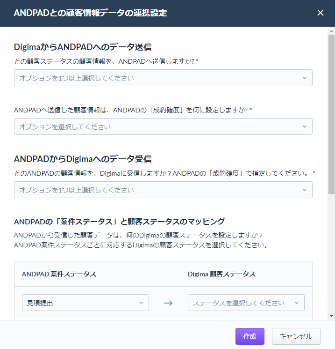This screenshot has width=335, height=349.
Task: Open the 顧客ステータス multi-select for sending to ANDPAD
Action: click(163, 78)
